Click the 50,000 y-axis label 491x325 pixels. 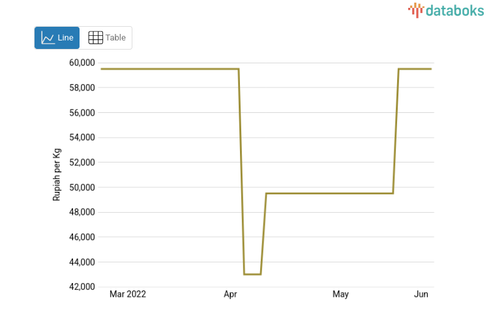coord(82,187)
